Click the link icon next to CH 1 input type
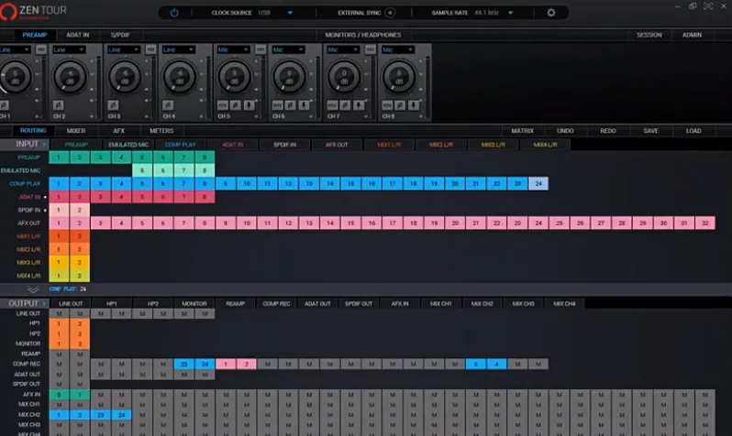 pos(43,49)
